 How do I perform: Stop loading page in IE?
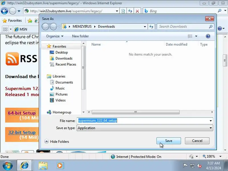(137, 11)
